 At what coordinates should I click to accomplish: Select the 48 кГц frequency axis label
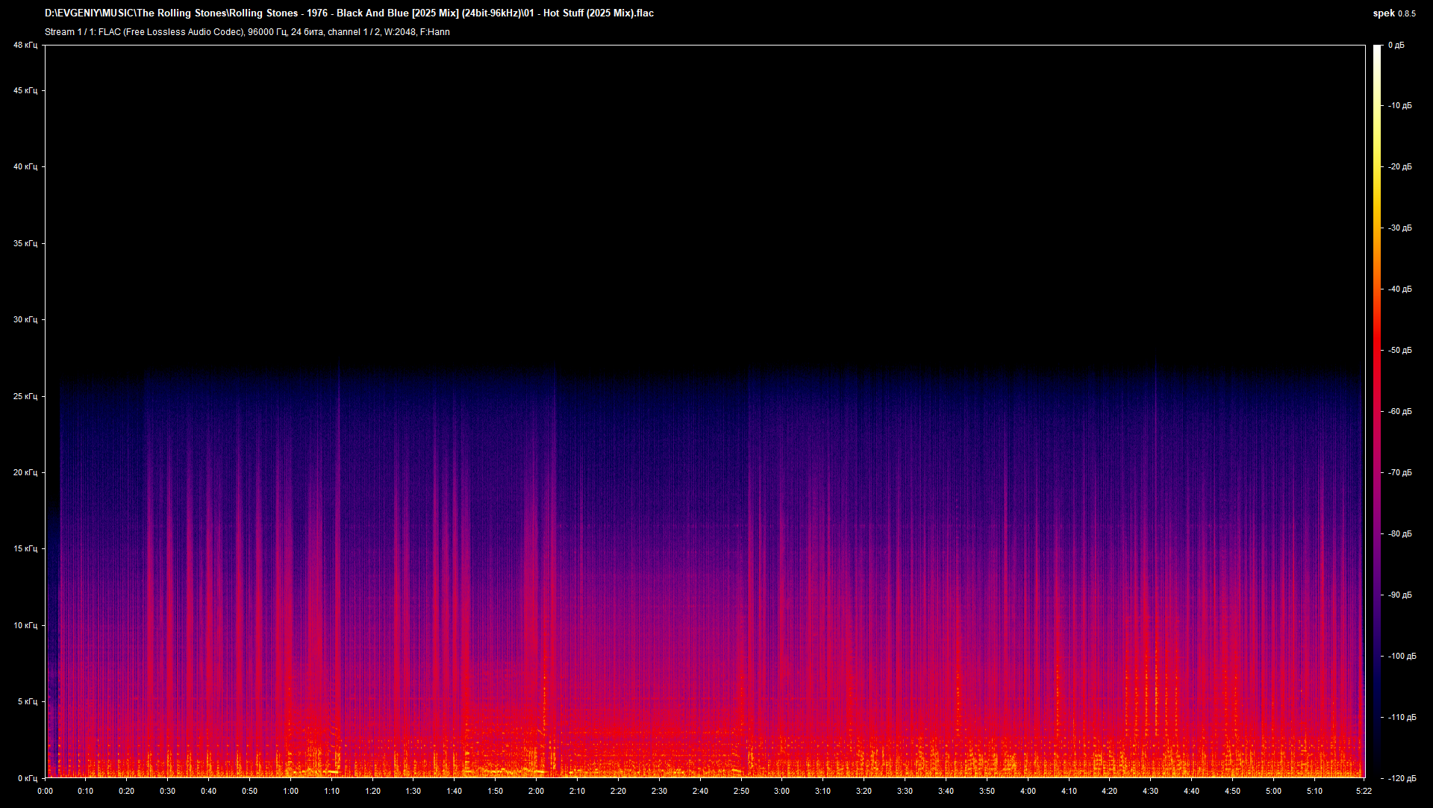(x=25, y=46)
